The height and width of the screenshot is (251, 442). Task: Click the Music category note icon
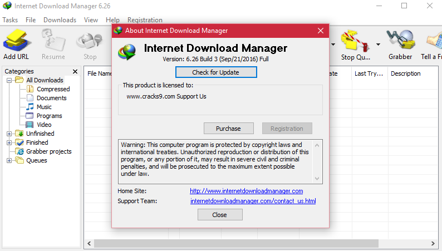coord(30,107)
